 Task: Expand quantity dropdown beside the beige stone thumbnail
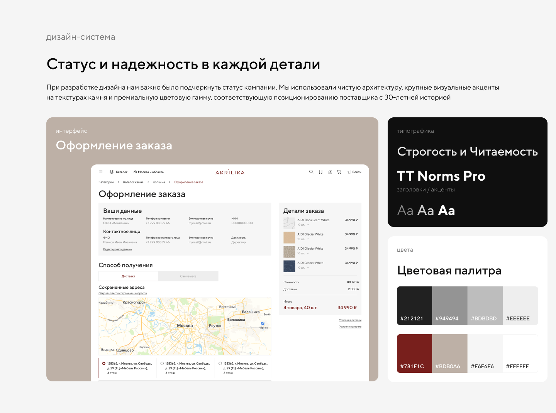click(x=308, y=239)
